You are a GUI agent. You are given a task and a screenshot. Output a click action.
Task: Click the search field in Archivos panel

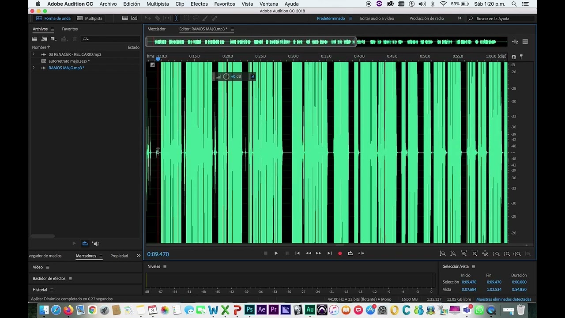(110, 39)
